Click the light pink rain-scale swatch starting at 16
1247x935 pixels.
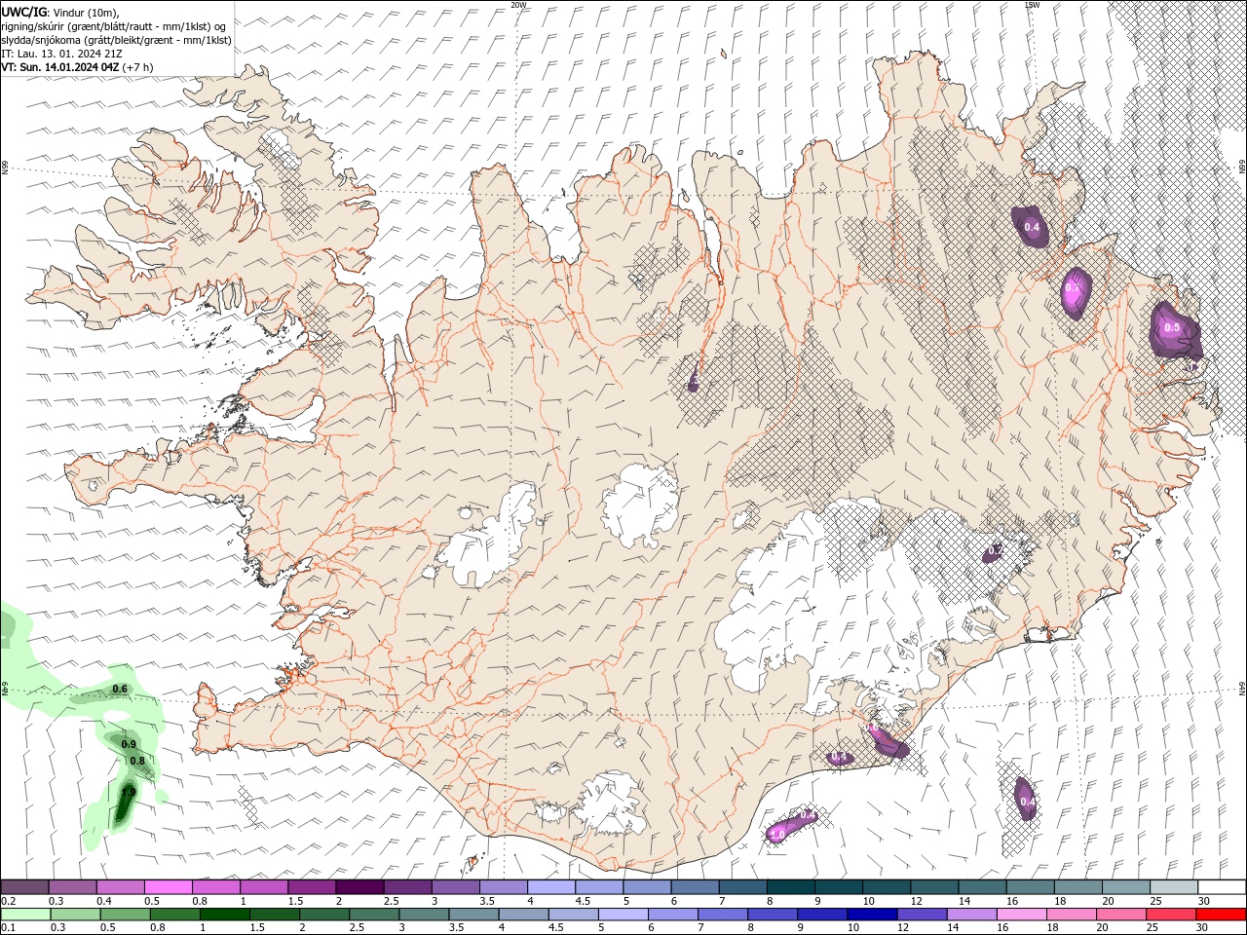(x=1022, y=915)
